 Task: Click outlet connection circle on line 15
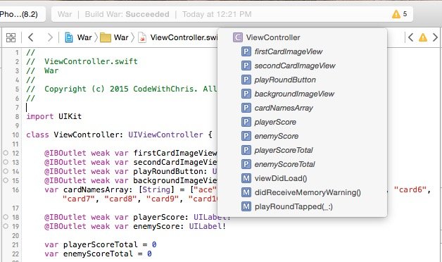[6, 180]
